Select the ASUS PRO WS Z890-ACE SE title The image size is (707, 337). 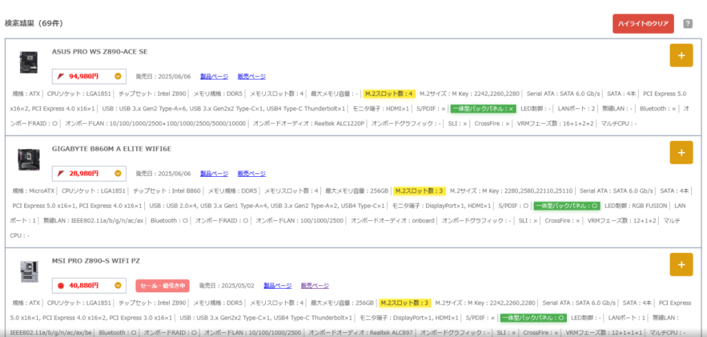[x=99, y=52]
